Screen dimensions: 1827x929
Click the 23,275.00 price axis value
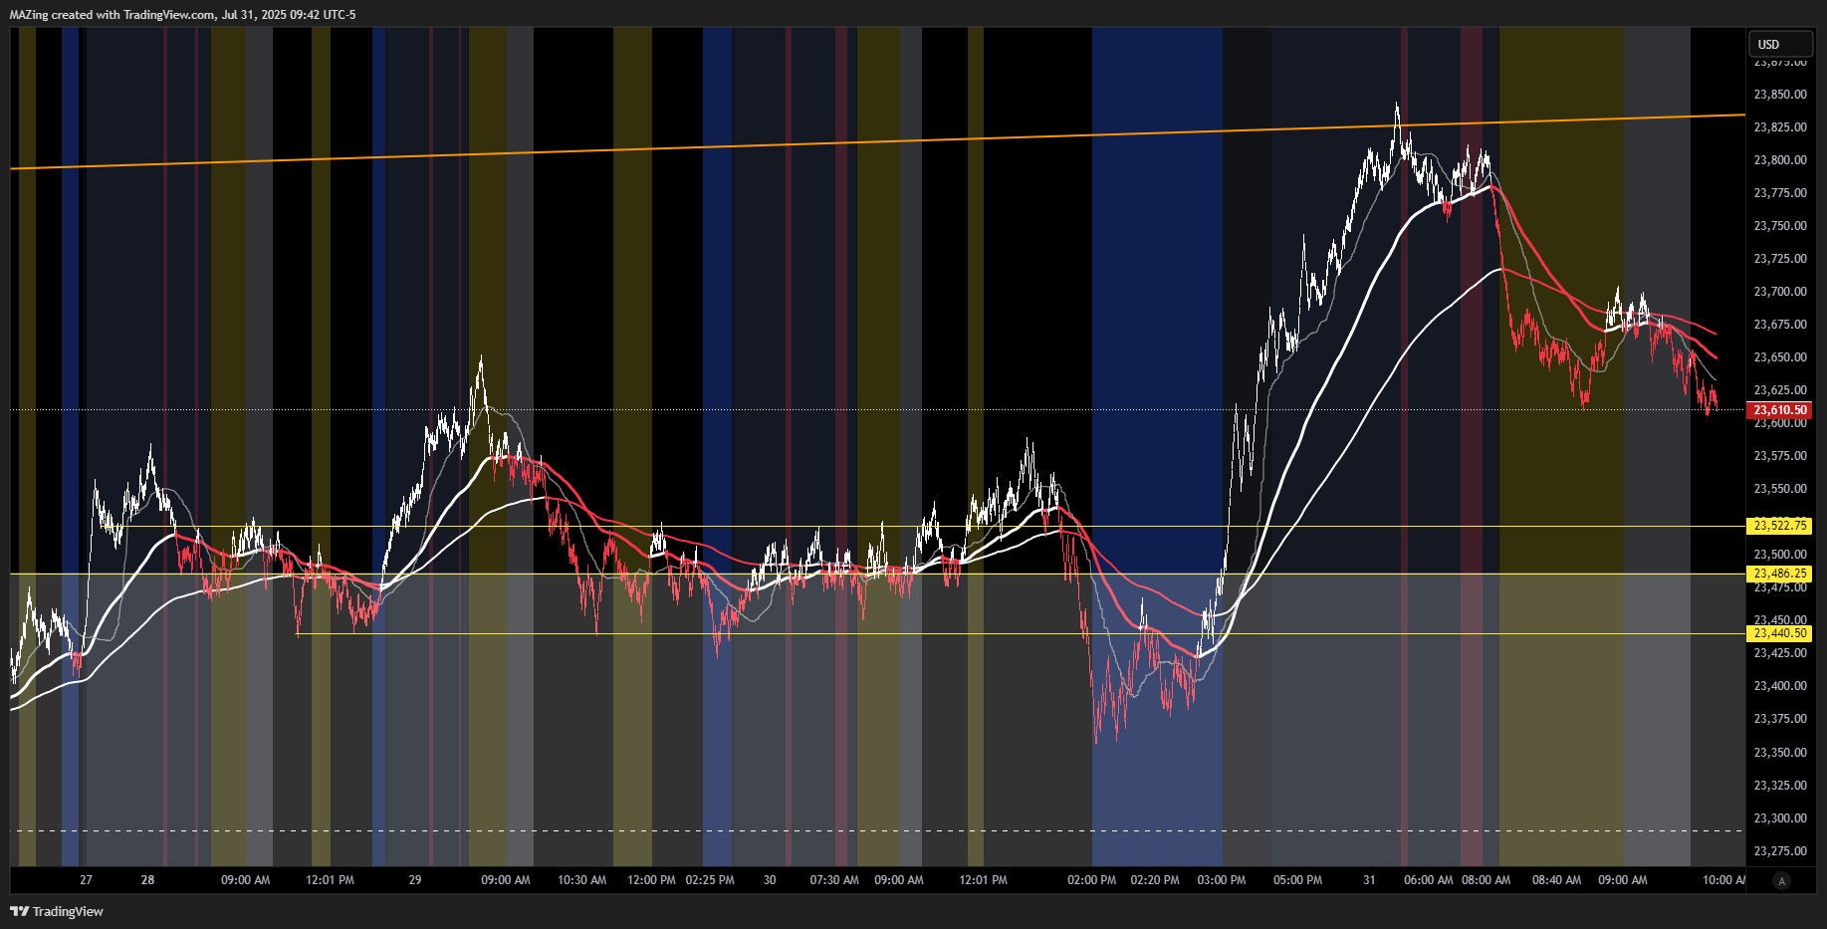[x=1780, y=851]
